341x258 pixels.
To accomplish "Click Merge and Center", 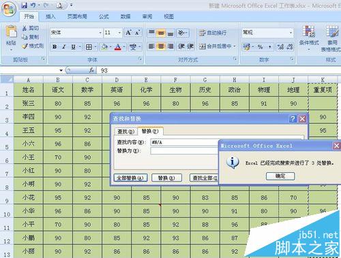I will (215, 46).
